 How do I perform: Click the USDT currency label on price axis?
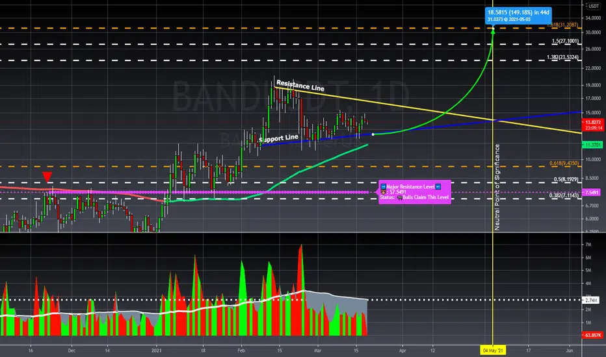coord(594,6)
